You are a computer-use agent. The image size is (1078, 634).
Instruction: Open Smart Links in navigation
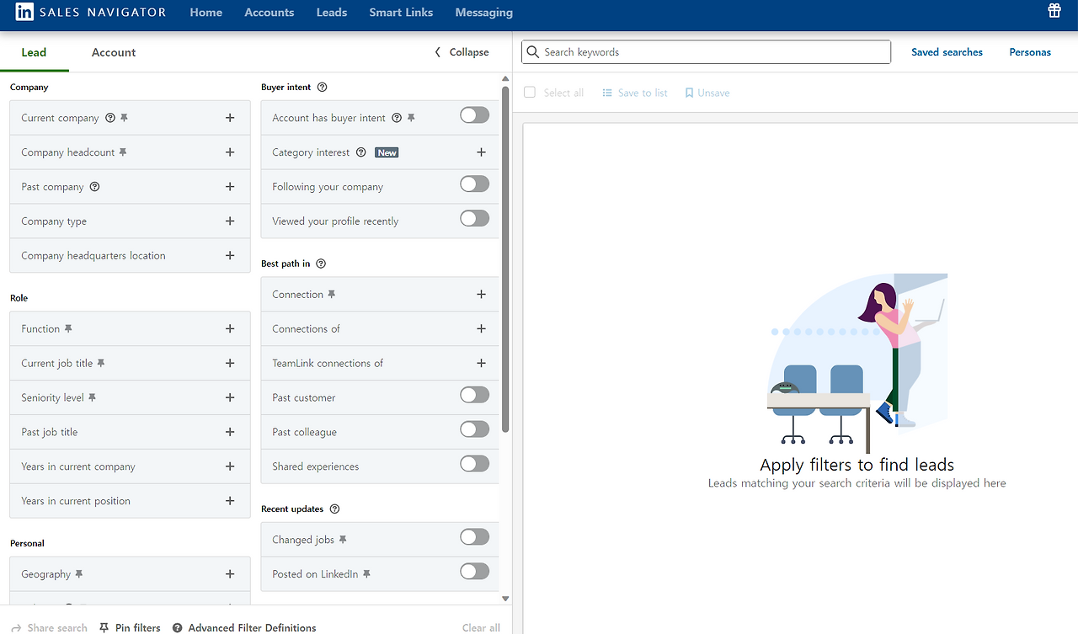pos(401,13)
